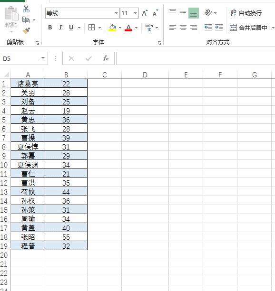This screenshot has width=275, height=291.
Task: Select row 7 header
Action: click(x=5, y=138)
